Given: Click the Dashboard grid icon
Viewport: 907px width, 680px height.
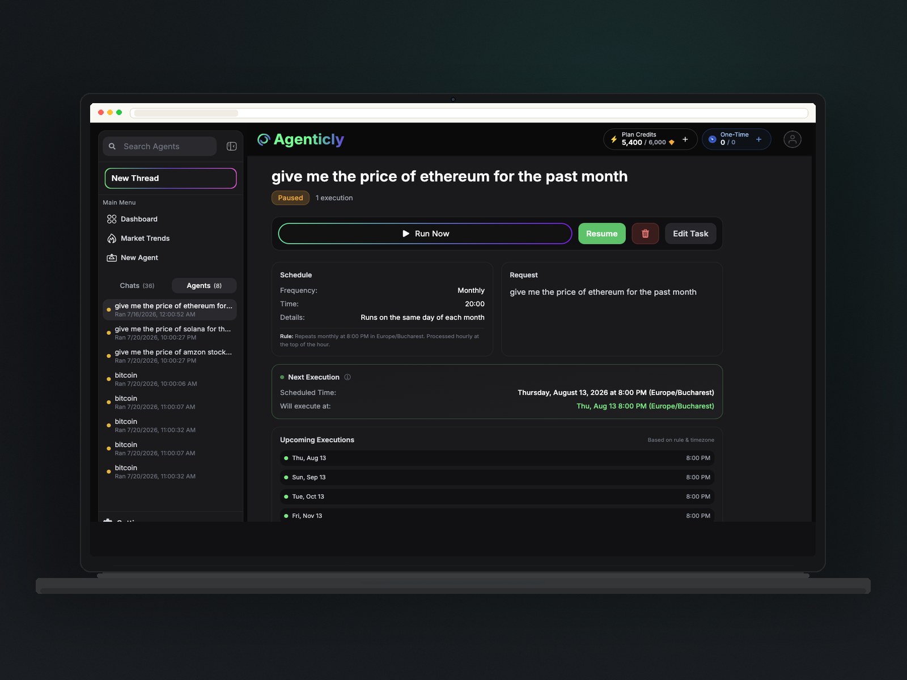Looking at the screenshot, I should [x=112, y=219].
